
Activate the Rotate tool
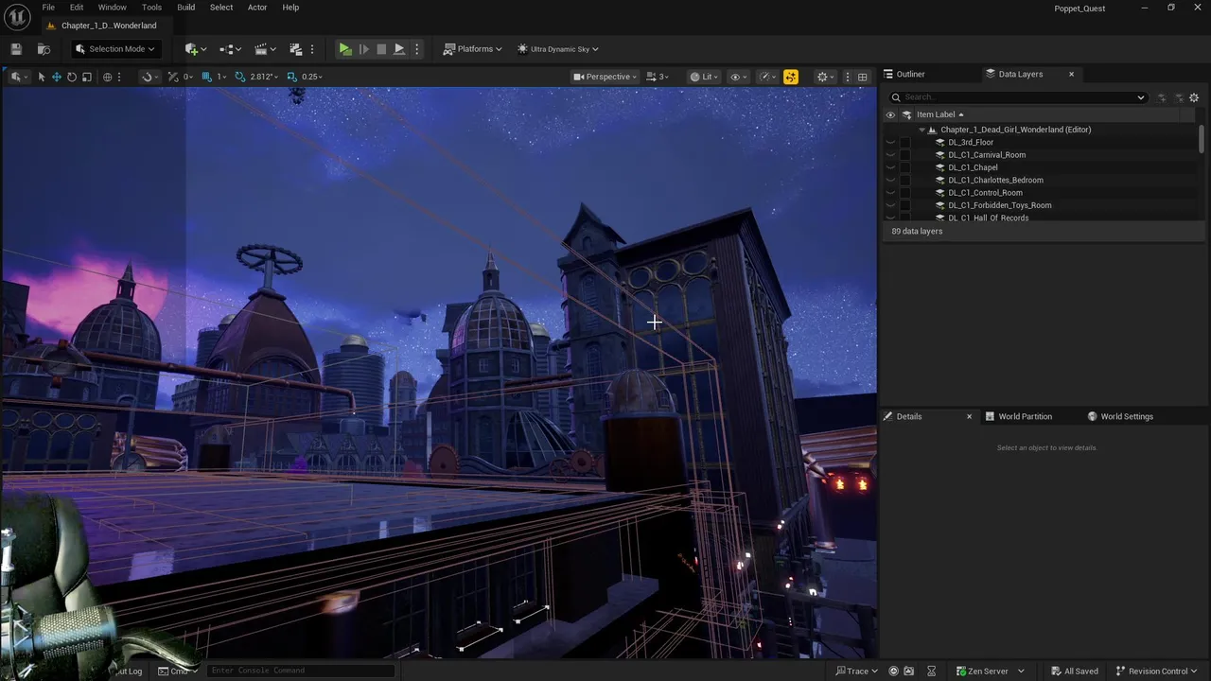tap(71, 77)
